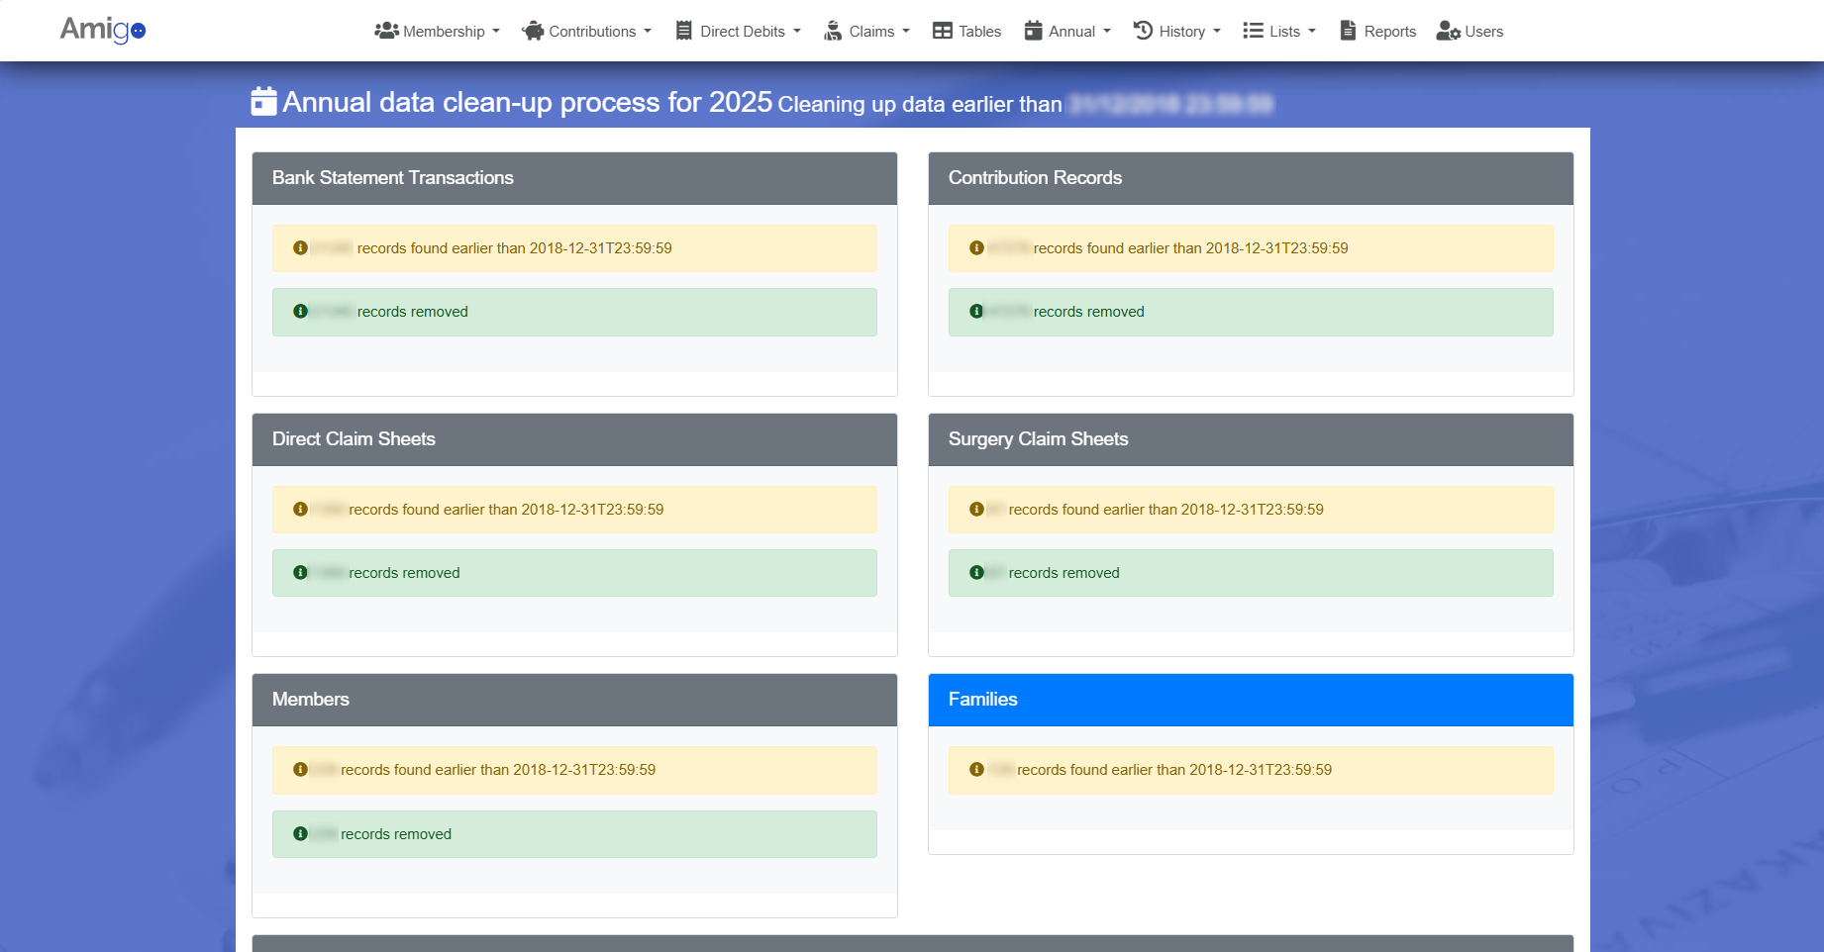Click the Claims person icon
The image size is (1824, 952).
click(833, 31)
